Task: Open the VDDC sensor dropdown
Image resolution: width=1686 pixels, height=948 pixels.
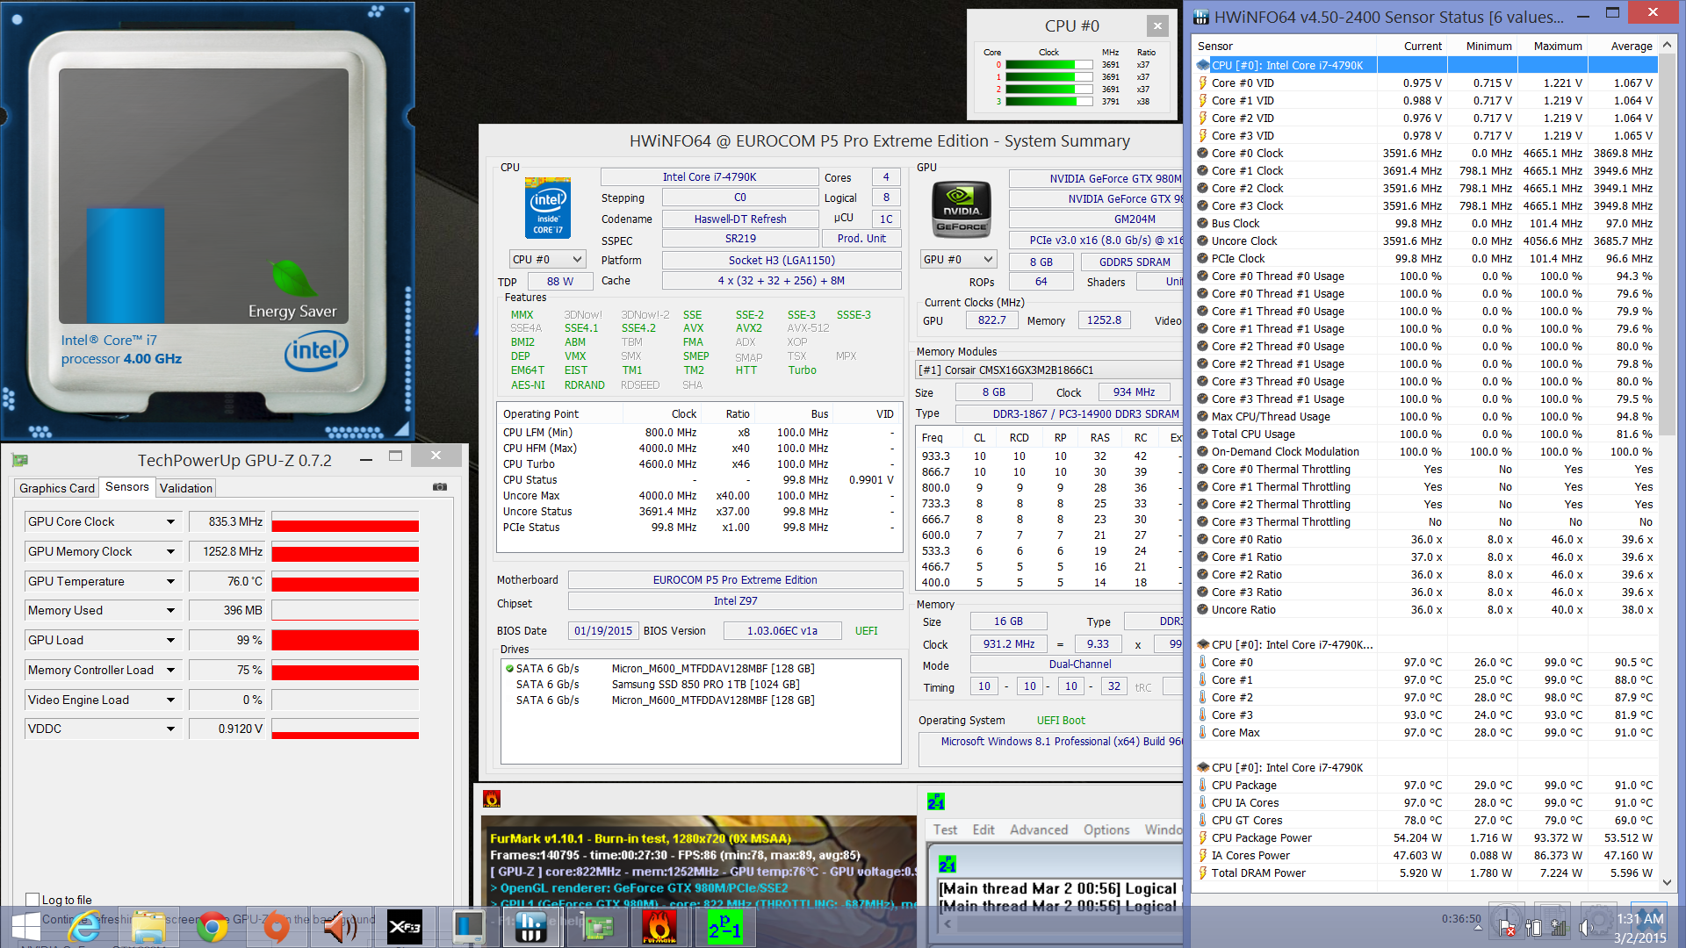Action: tap(171, 729)
